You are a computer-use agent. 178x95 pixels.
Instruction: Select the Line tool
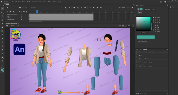click(2, 35)
